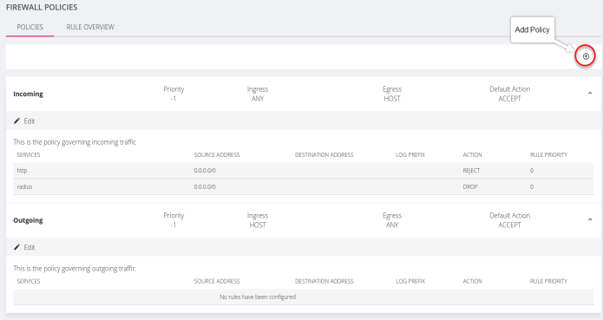Click the Services column header under Incoming
Screen dimensions: 603x320
click(29, 155)
